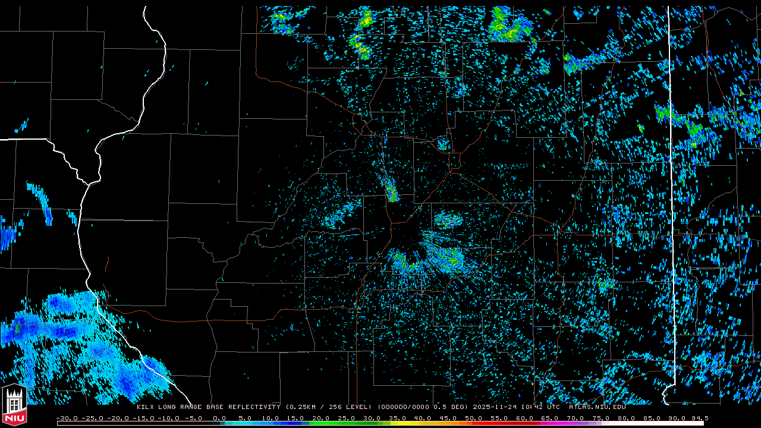The height and width of the screenshot is (428, 761).
Task: Select the blue 10.0 dBZ color on scale
Action: coord(271,423)
